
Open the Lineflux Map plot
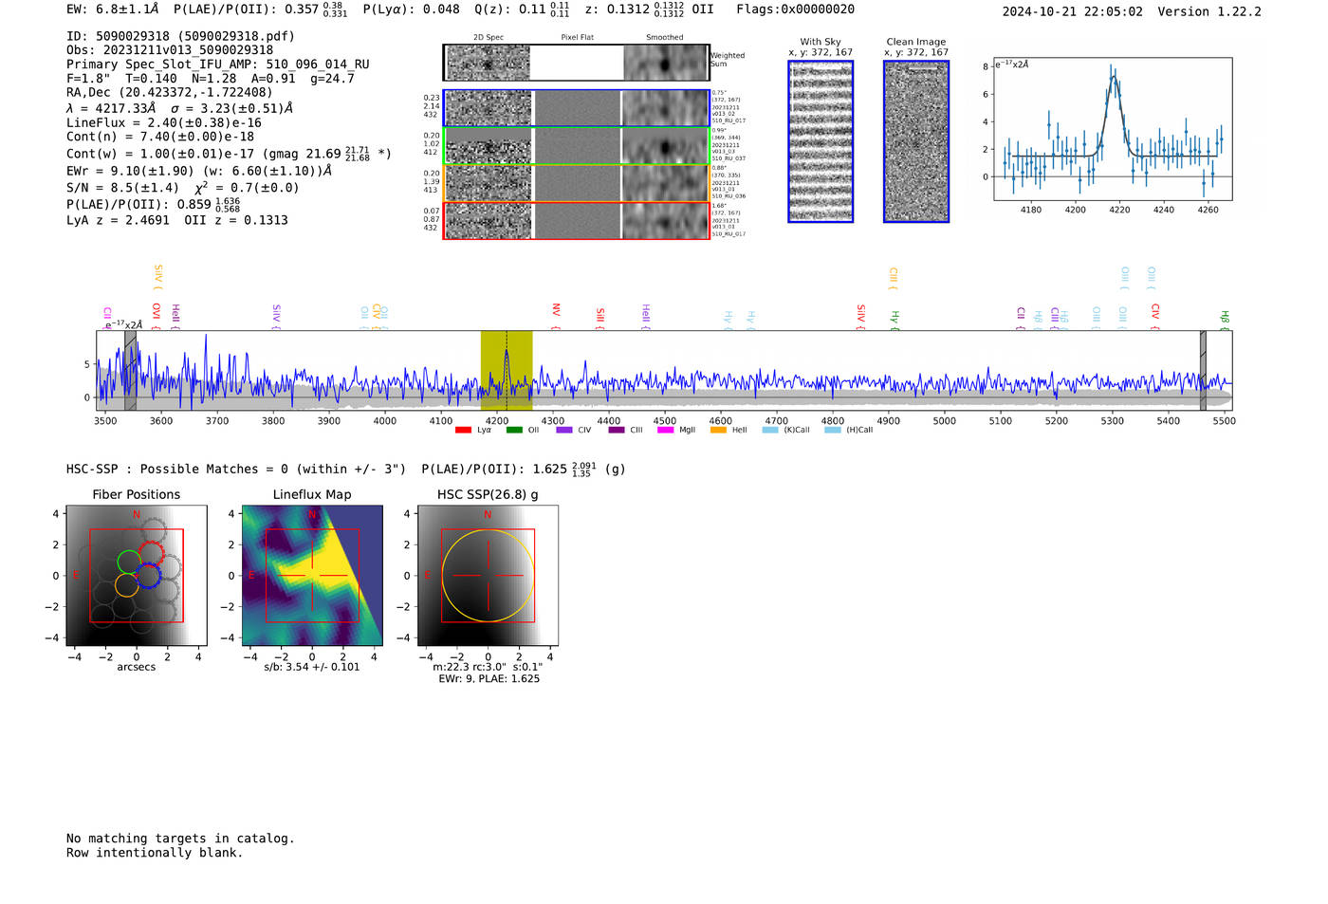312,576
